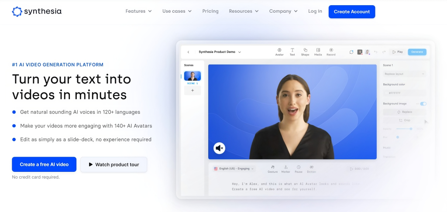Screen dimensions: 447x212
Task: Select the Text tool icon
Action: (292, 51)
